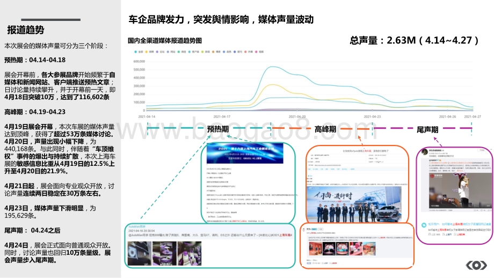
Task: Toggle the 报刊 legend entry
Action: click(x=237, y=52)
